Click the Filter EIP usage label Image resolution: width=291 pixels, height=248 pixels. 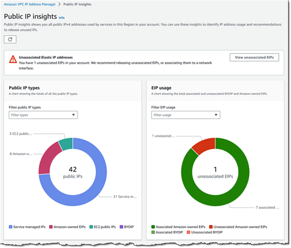(x=163, y=107)
